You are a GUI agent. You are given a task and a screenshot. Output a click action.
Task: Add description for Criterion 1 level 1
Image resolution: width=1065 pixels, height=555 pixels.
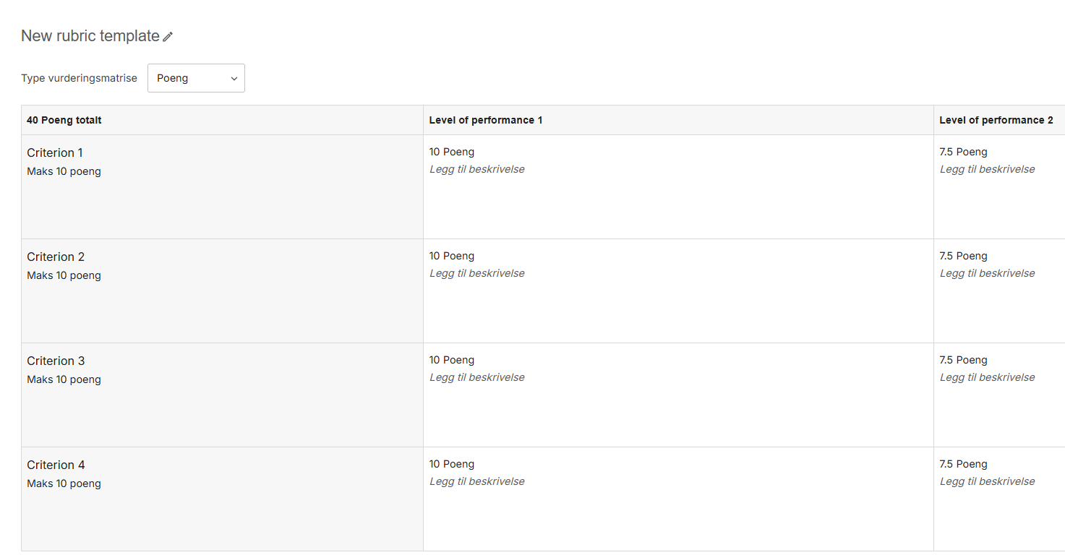click(477, 169)
